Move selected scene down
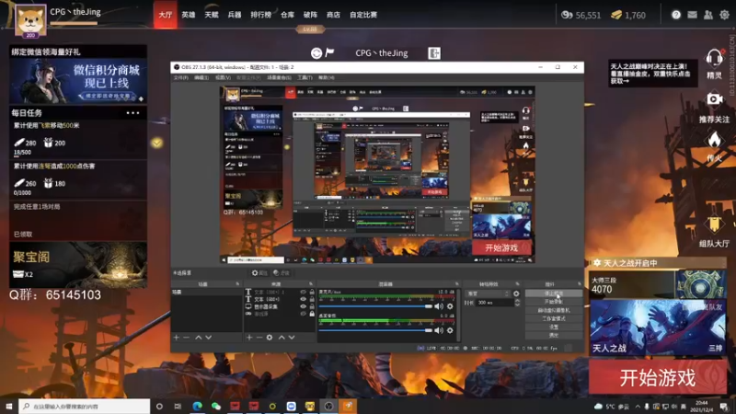Image resolution: width=736 pixels, height=414 pixels. coord(209,338)
